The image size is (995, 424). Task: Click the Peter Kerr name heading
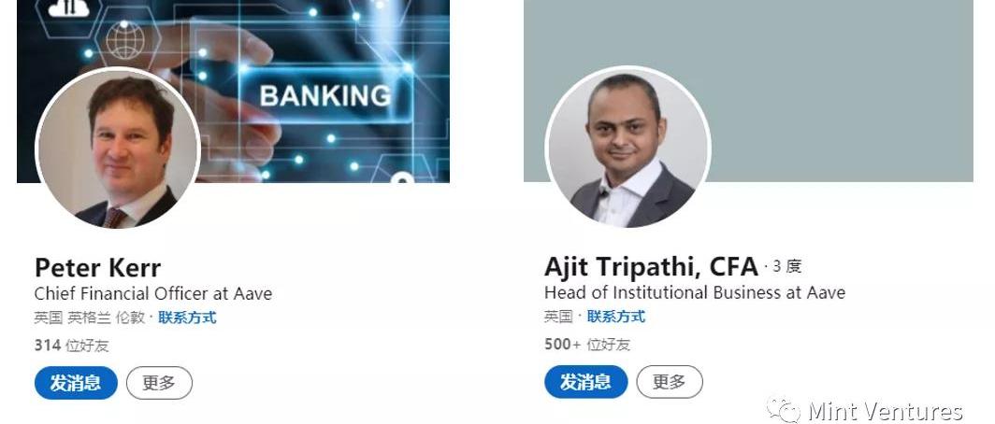[x=97, y=268]
